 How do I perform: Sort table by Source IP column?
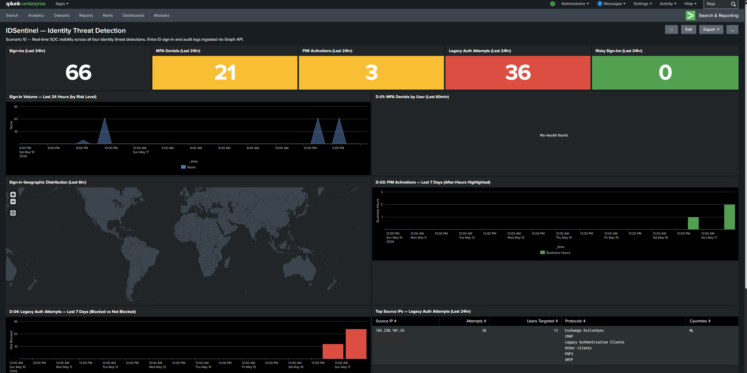pyautogui.click(x=386, y=321)
